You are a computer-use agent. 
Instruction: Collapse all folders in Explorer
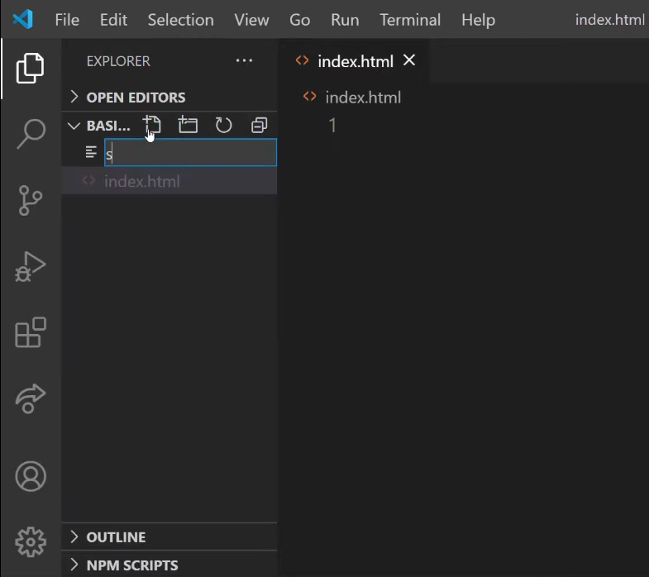pos(259,126)
